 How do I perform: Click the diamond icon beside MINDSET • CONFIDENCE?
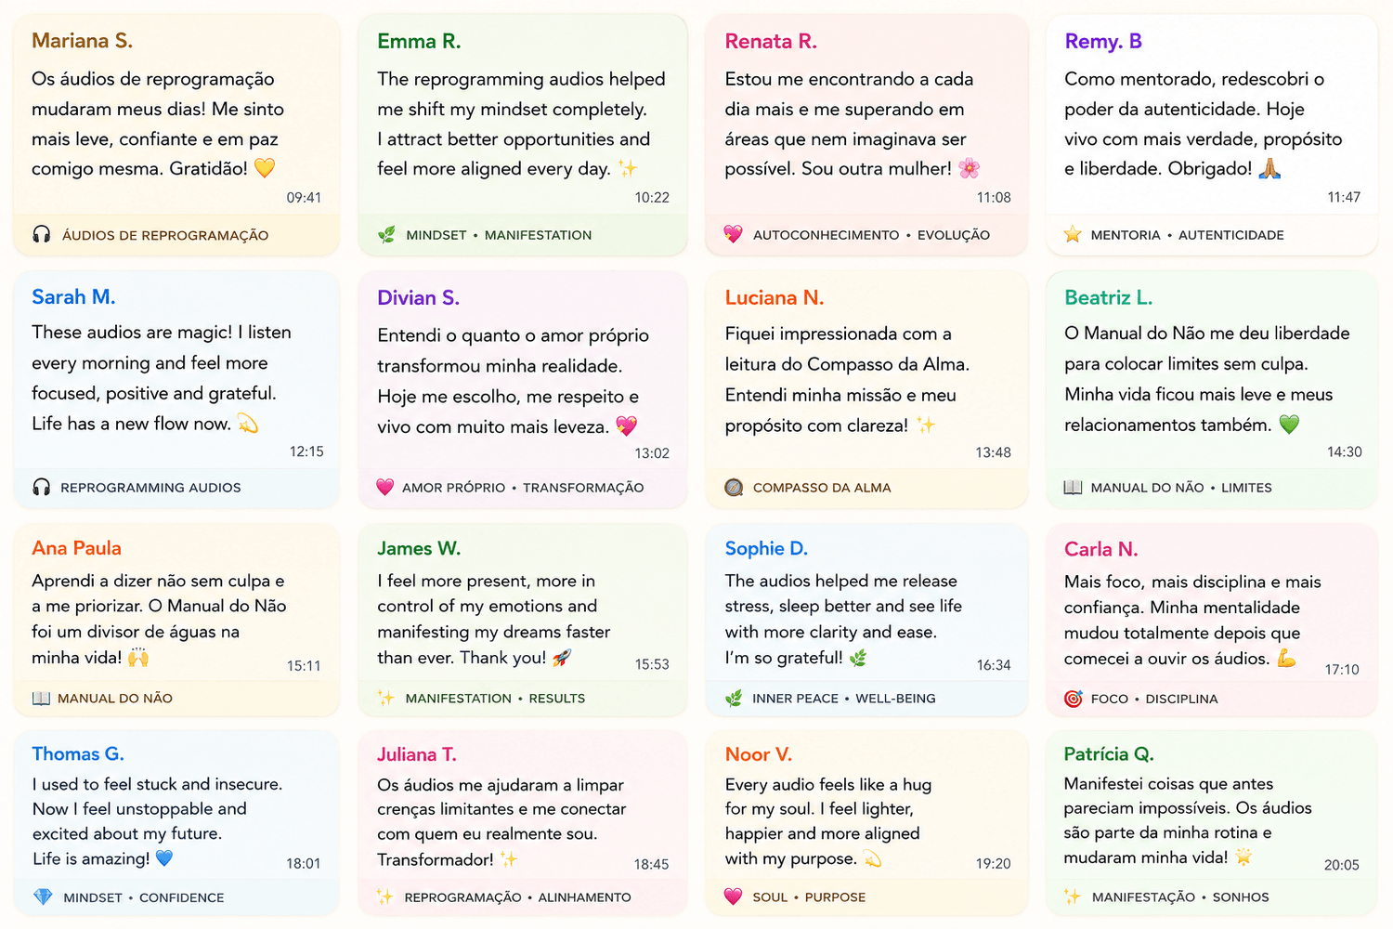tap(43, 897)
